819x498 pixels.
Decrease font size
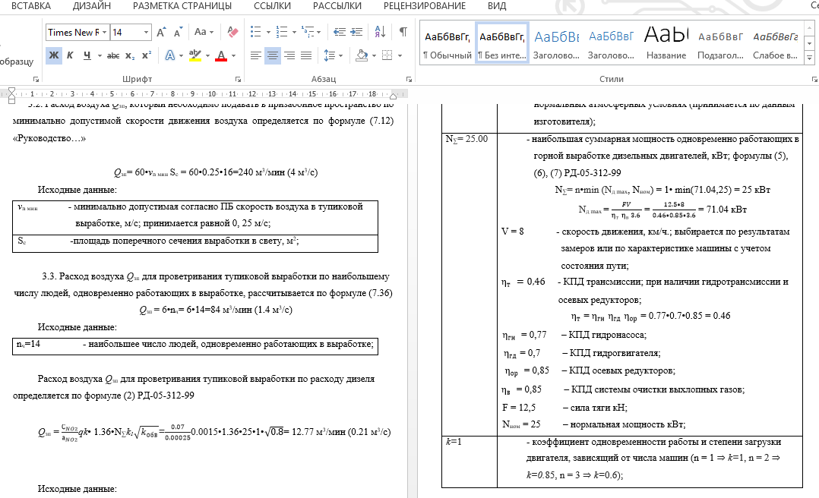pos(178,33)
